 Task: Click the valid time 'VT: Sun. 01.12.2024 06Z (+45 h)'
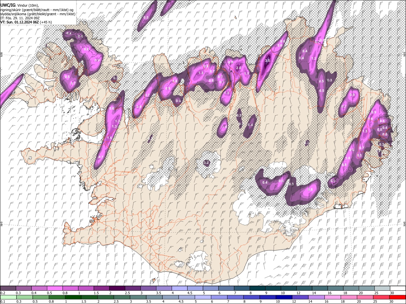[x=26, y=22]
